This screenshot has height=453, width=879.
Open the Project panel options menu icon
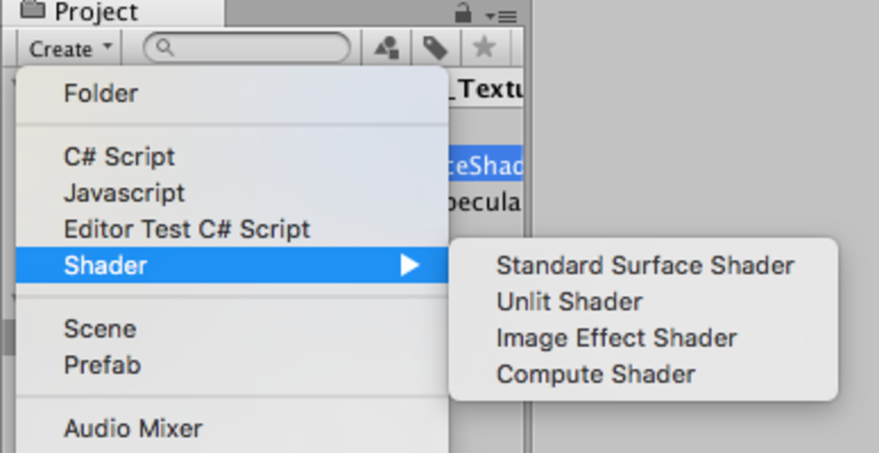pyautogui.click(x=501, y=16)
